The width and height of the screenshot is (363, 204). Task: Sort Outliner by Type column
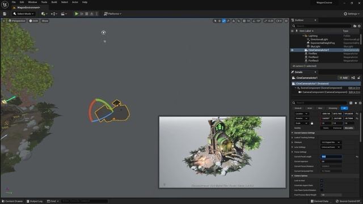tap(345, 31)
